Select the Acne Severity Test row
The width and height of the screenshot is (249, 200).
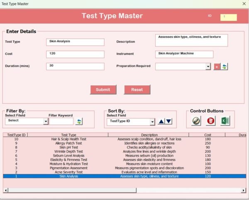(124, 172)
